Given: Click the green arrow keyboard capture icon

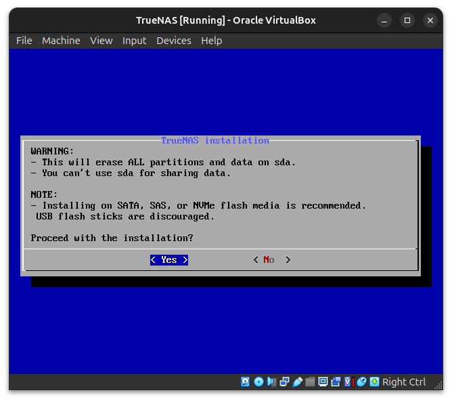Looking at the screenshot, I should 374,382.
